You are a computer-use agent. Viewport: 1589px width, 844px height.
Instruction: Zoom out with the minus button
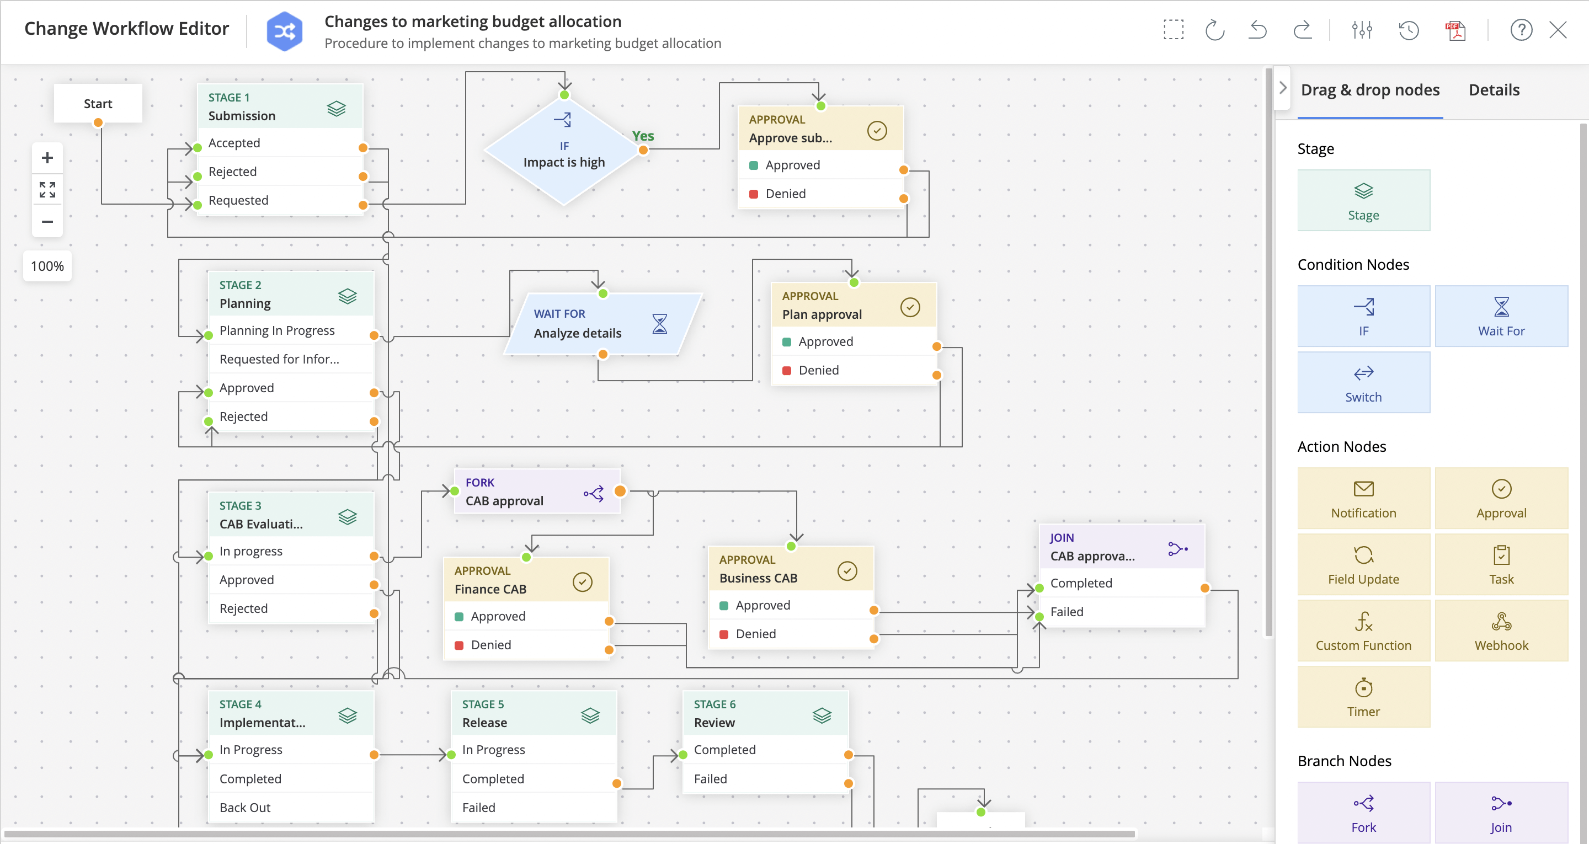click(x=47, y=222)
